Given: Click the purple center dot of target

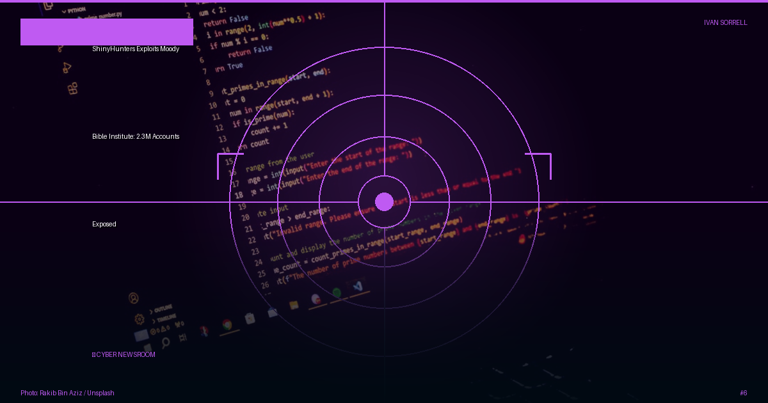Looking at the screenshot, I should pyautogui.click(x=384, y=201).
